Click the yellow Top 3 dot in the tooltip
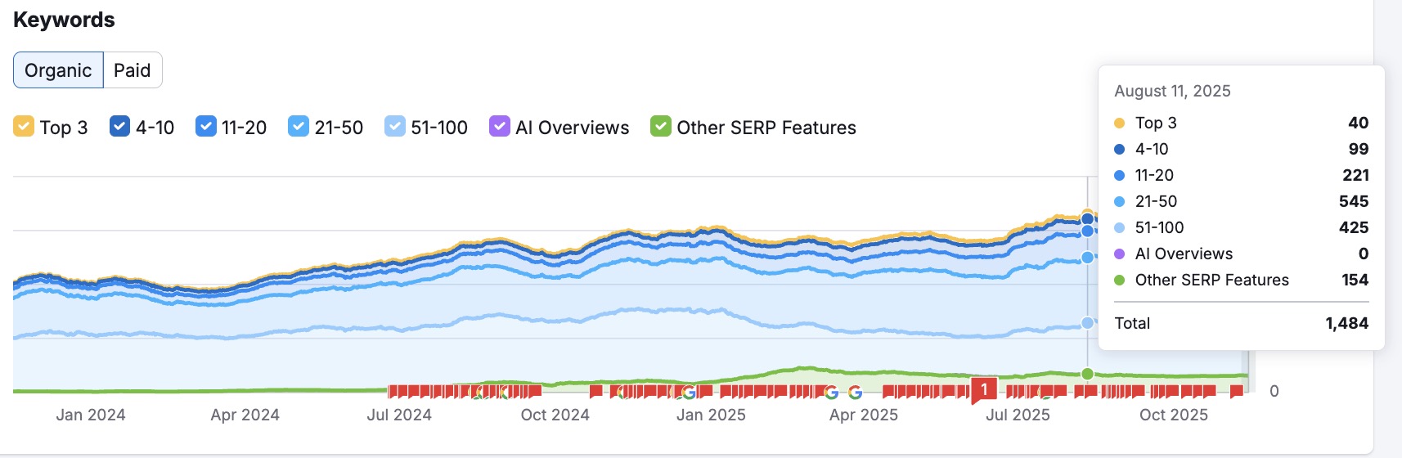The width and height of the screenshot is (1402, 458). pos(1120,123)
